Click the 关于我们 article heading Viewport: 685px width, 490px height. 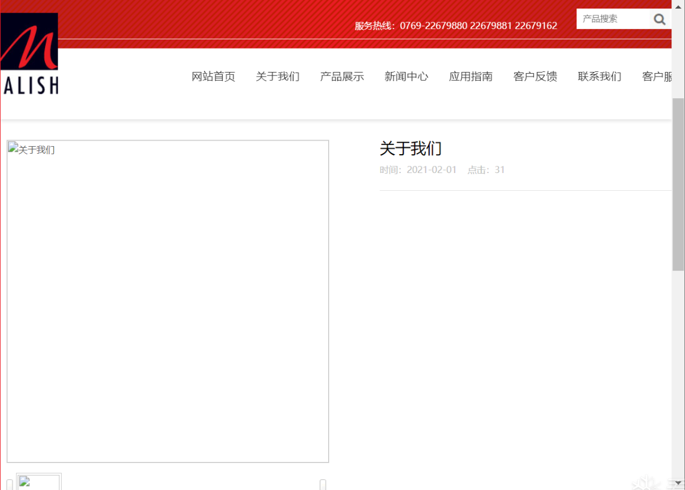tap(410, 148)
